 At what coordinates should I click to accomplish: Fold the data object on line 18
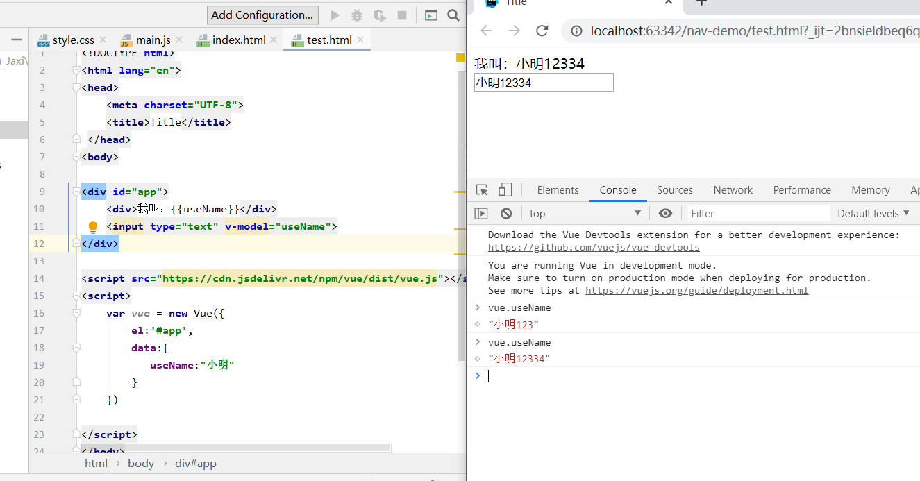point(76,348)
